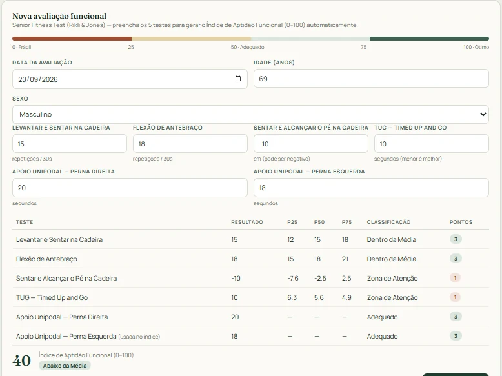Click the PONTOS column header
The image size is (502, 376).
[x=461, y=222]
